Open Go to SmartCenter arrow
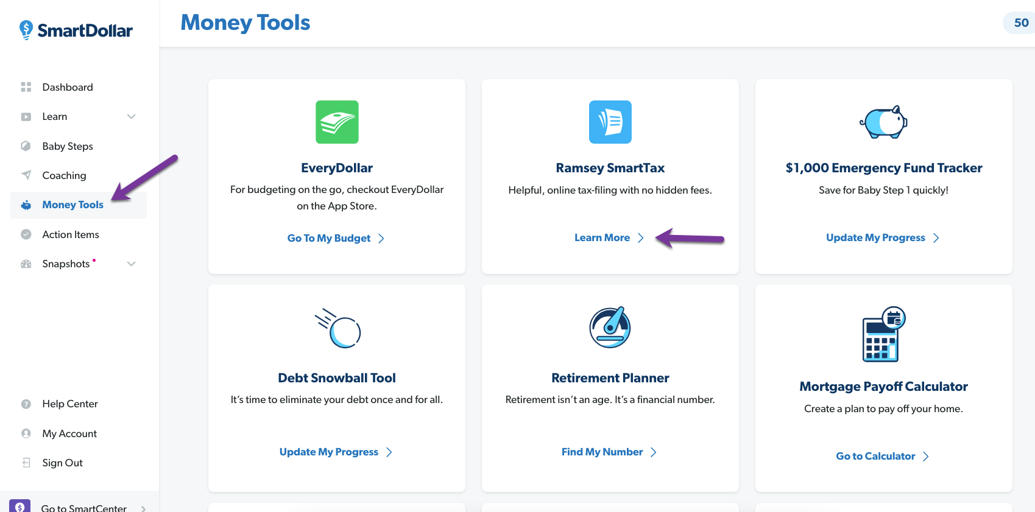The image size is (1035, 512). point(143,508)
